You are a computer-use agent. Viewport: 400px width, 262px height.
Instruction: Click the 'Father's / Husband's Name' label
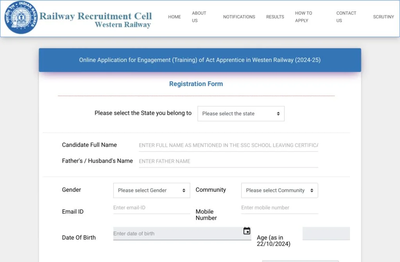click(x=97, y=161)
